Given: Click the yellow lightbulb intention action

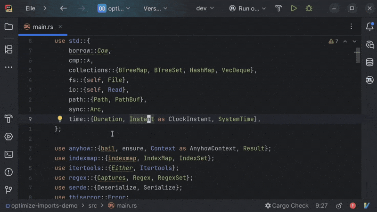Looking at the screenshot, I should (x=60, y=119).
